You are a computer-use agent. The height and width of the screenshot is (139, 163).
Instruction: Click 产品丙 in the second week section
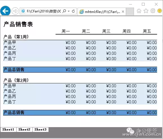click(10, 97)
